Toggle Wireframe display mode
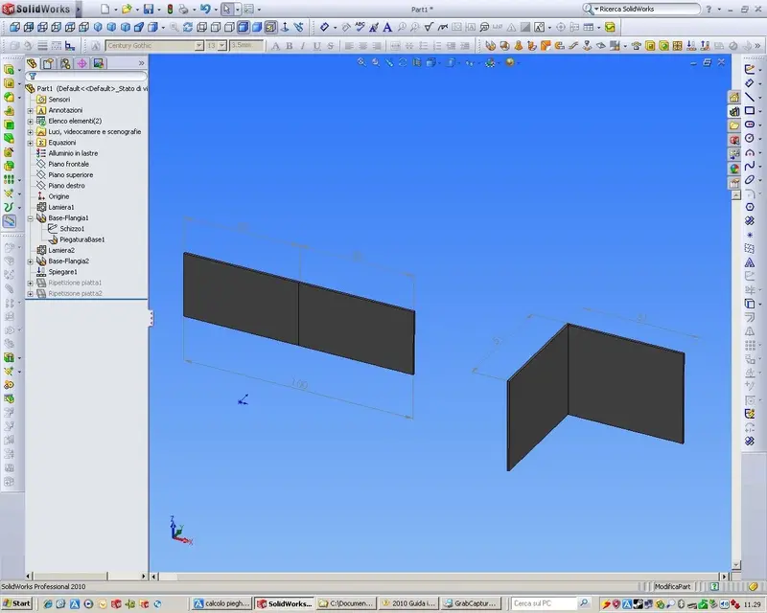 (x=202, y=28)
